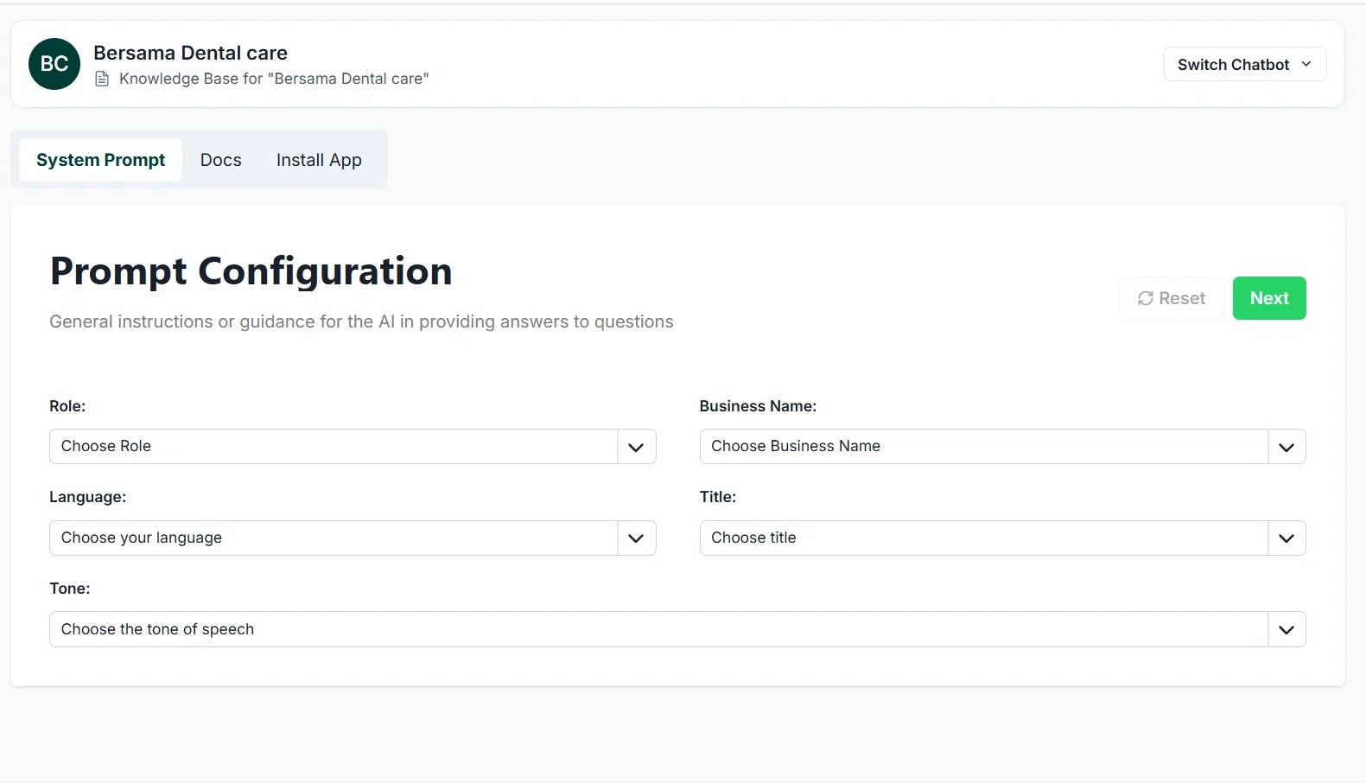Click the chevron arrow on Language field
1366x783 pixels.
click(x=636, y=538)
